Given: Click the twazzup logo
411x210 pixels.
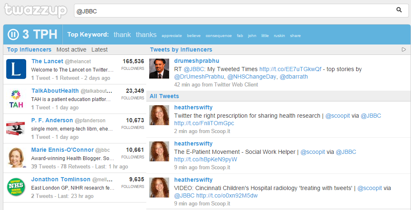Looking at the screenshot, I should tap(36, 10).
